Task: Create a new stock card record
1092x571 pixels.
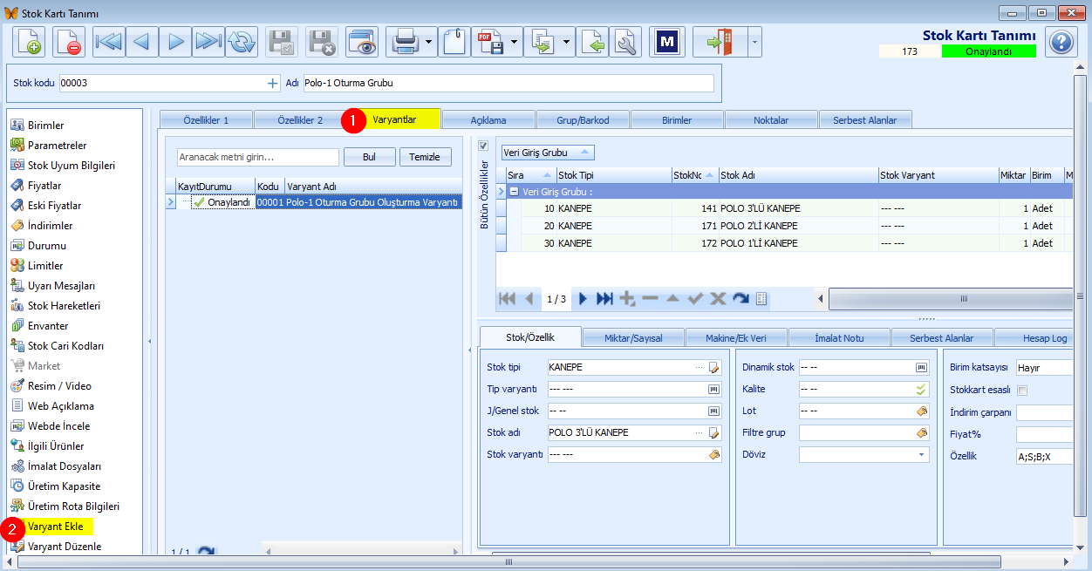Action: pyautogui.click(x=29, y=41)
